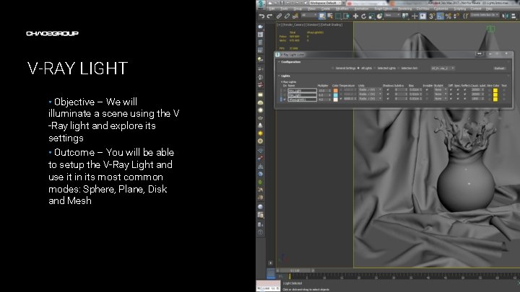520x292 pixels.
Task: Click the Undo arrow in the main toolbar
Action: coord(261,16)
